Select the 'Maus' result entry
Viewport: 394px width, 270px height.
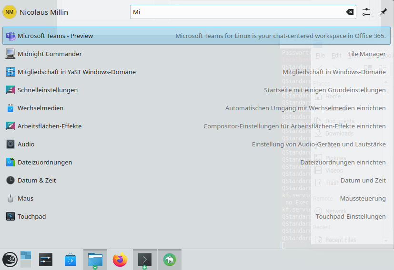pyautogui.click(x=196, y=198)
